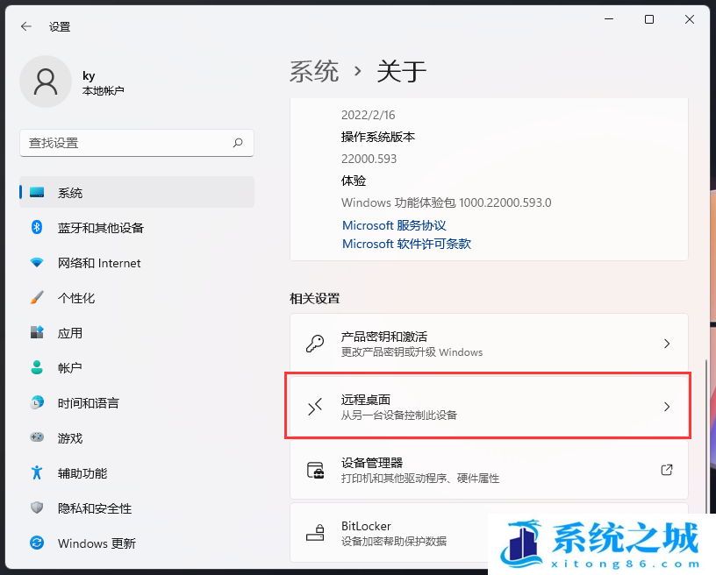Viewport: 716px width, 575px height.
Task: Click into the 查找设置 search box
Action: (137, 143)
